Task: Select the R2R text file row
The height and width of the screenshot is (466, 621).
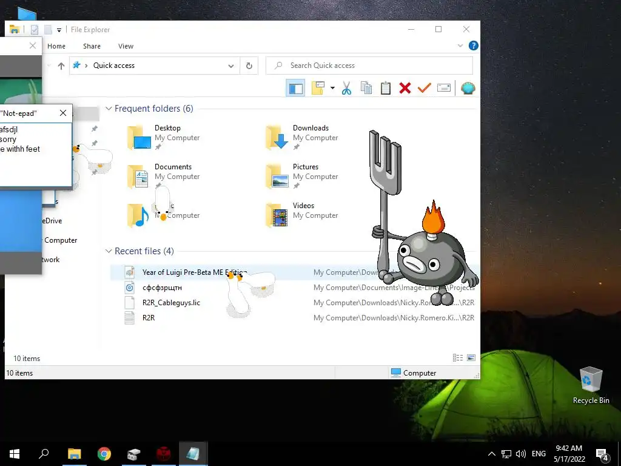Action: point(292,317)
